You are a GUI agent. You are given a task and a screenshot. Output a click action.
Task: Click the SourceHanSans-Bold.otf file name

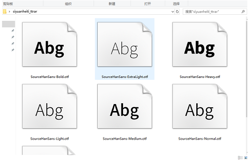coord(49,77)
